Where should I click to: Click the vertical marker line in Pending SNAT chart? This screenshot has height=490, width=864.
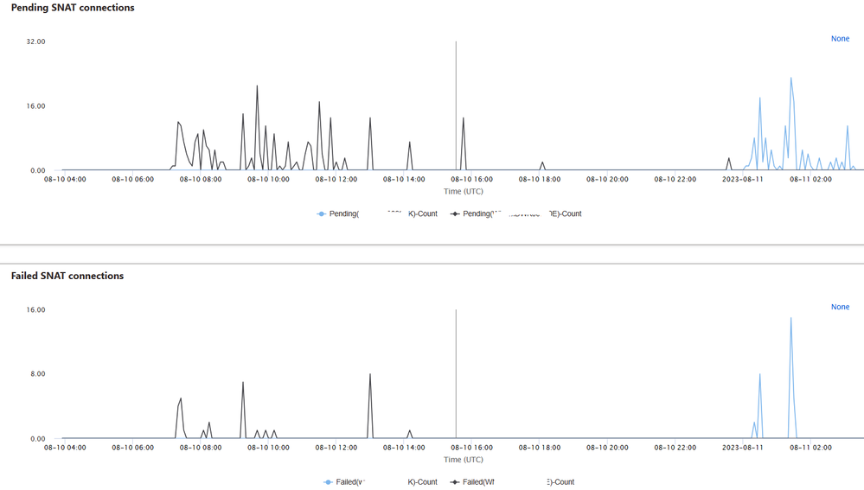pyautogui.click(x=456, y=105)
